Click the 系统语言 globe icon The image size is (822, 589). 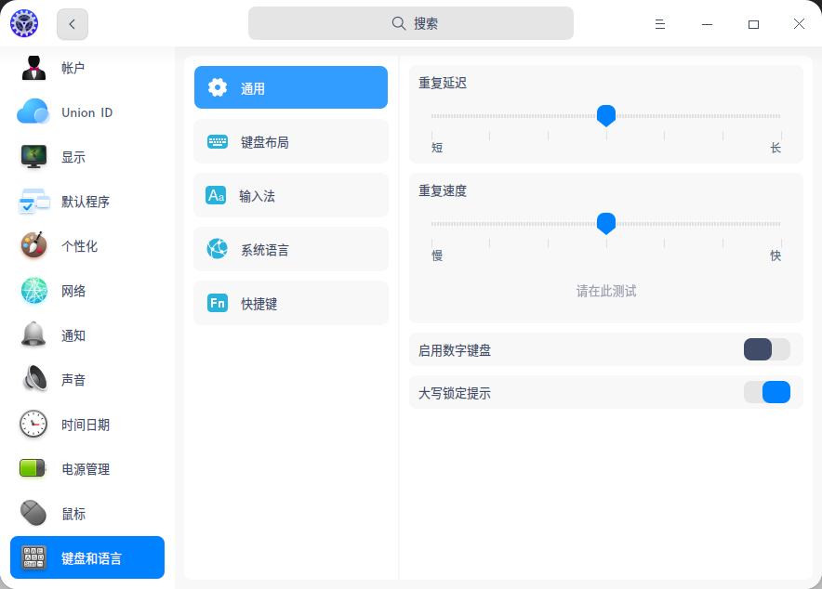(x=217, y=249)
